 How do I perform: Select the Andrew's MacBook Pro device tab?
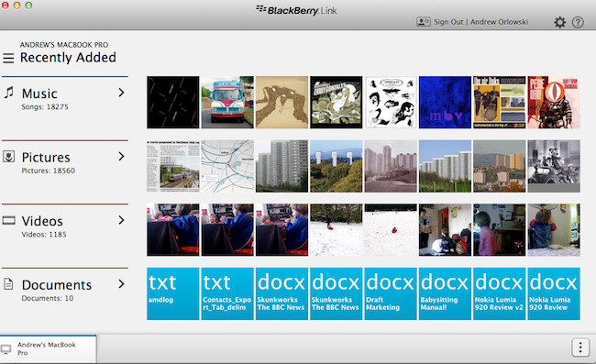coord(48,348)
